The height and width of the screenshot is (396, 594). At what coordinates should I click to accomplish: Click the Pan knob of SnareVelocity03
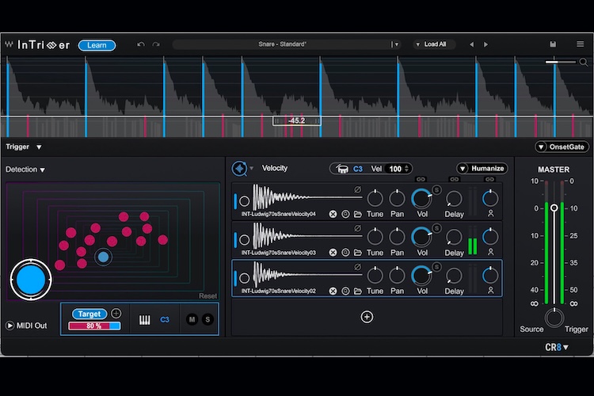tap(397, 237)
